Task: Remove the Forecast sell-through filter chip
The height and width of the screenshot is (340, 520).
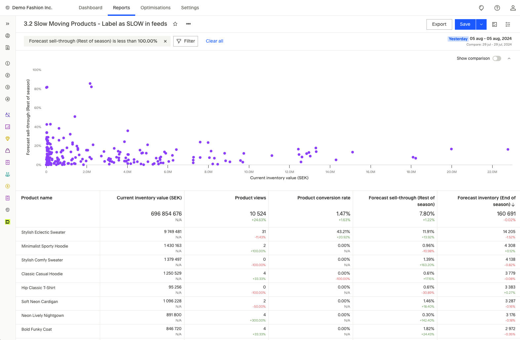Action: click(x=165, y=41)
